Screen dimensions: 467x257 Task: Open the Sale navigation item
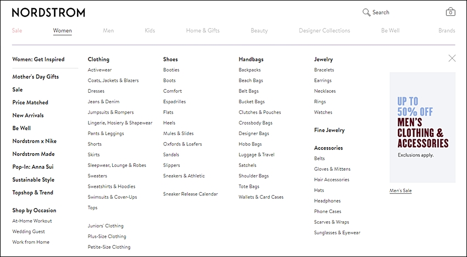click(x=17, y=30)
